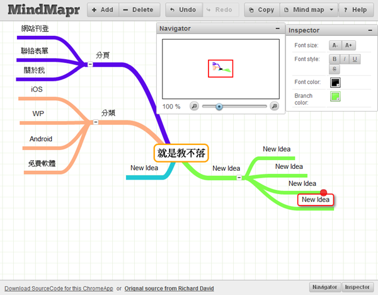Select the Android node
Image resolution: width=378 pixels, height=295 pixels.
pyautogui.click(x=41, y=139)
